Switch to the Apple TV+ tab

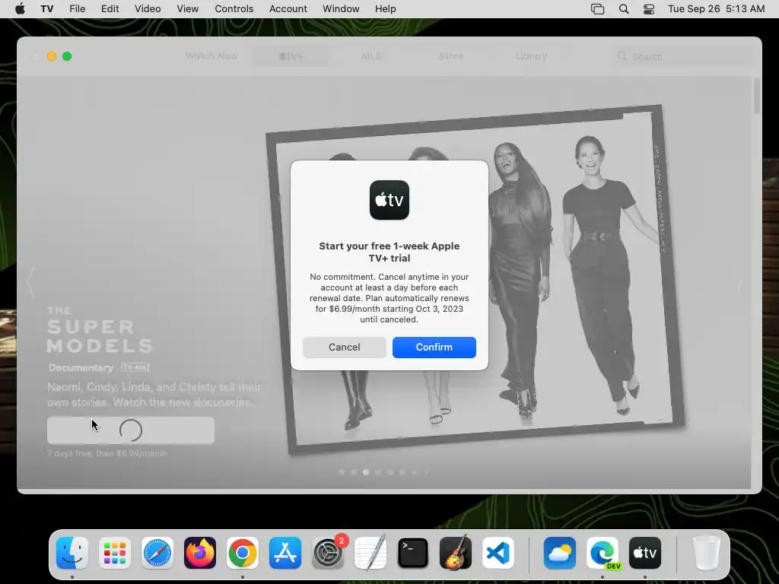tap(291, 56)
